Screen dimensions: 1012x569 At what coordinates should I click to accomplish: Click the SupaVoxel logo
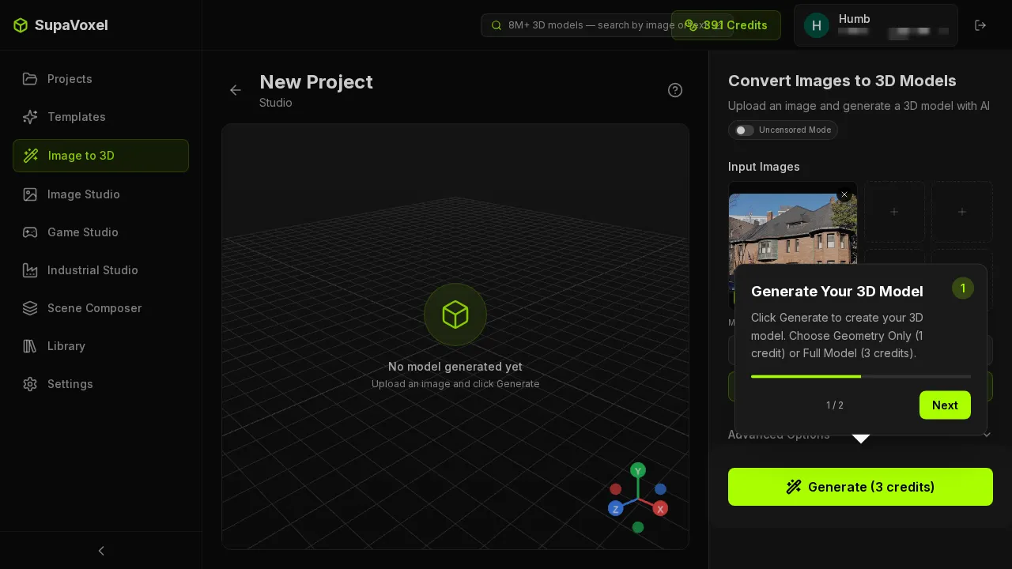point(61,25)
